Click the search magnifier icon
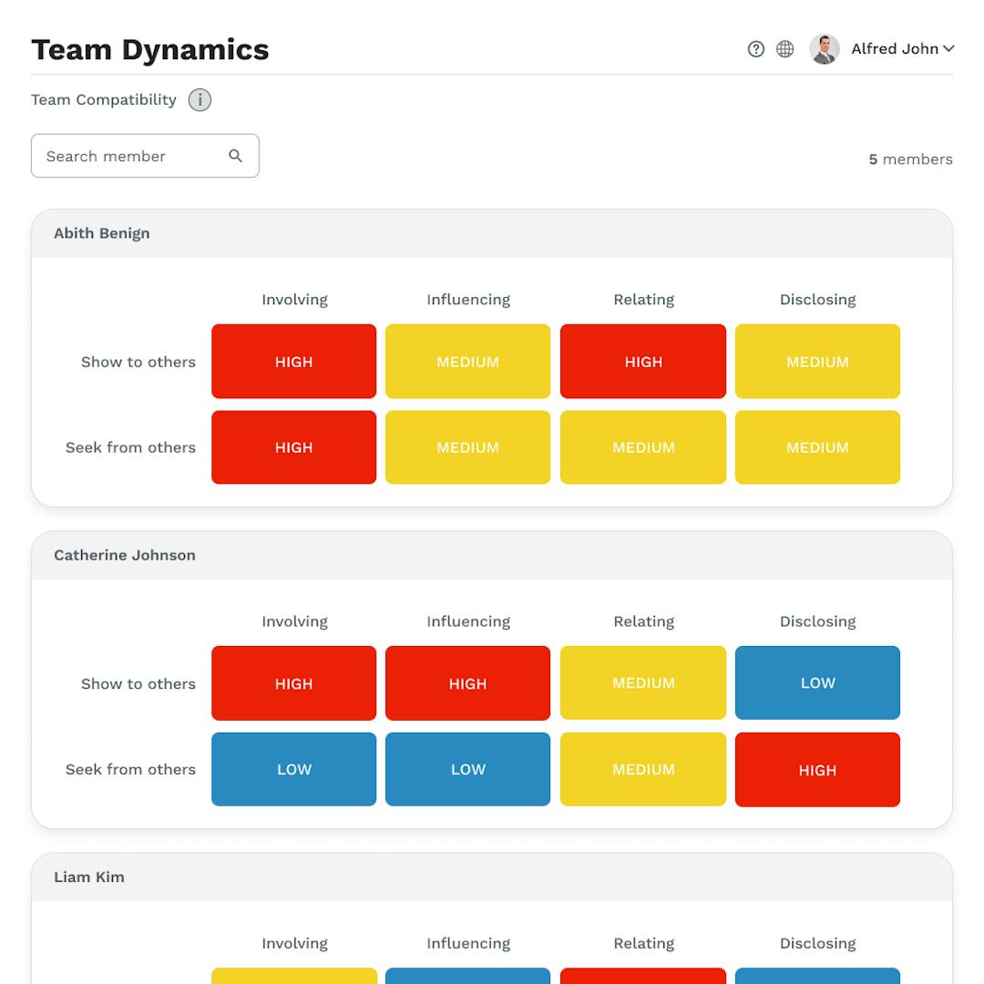 point(235,156)
